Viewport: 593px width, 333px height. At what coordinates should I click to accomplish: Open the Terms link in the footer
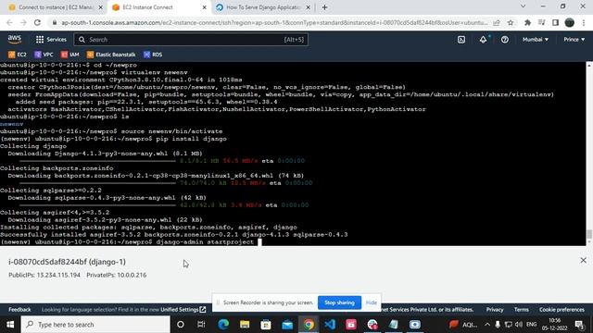[x=521, y=310]
